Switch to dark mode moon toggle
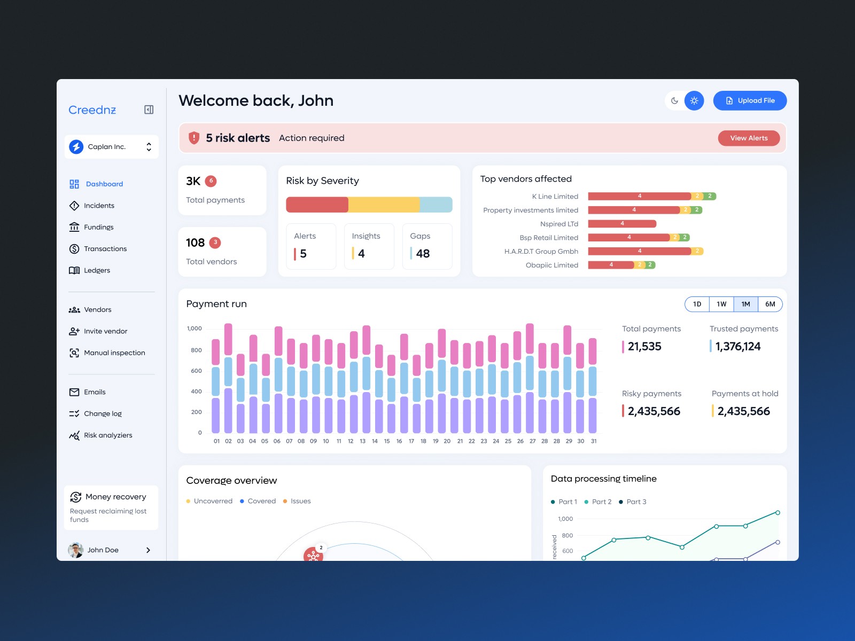855x641 pixels. 674,100
